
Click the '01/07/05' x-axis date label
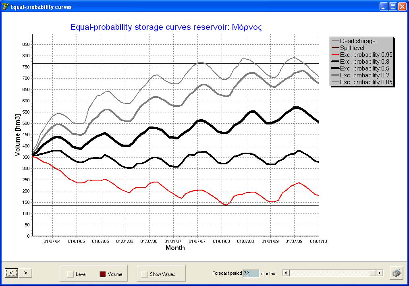pos(100,241)
